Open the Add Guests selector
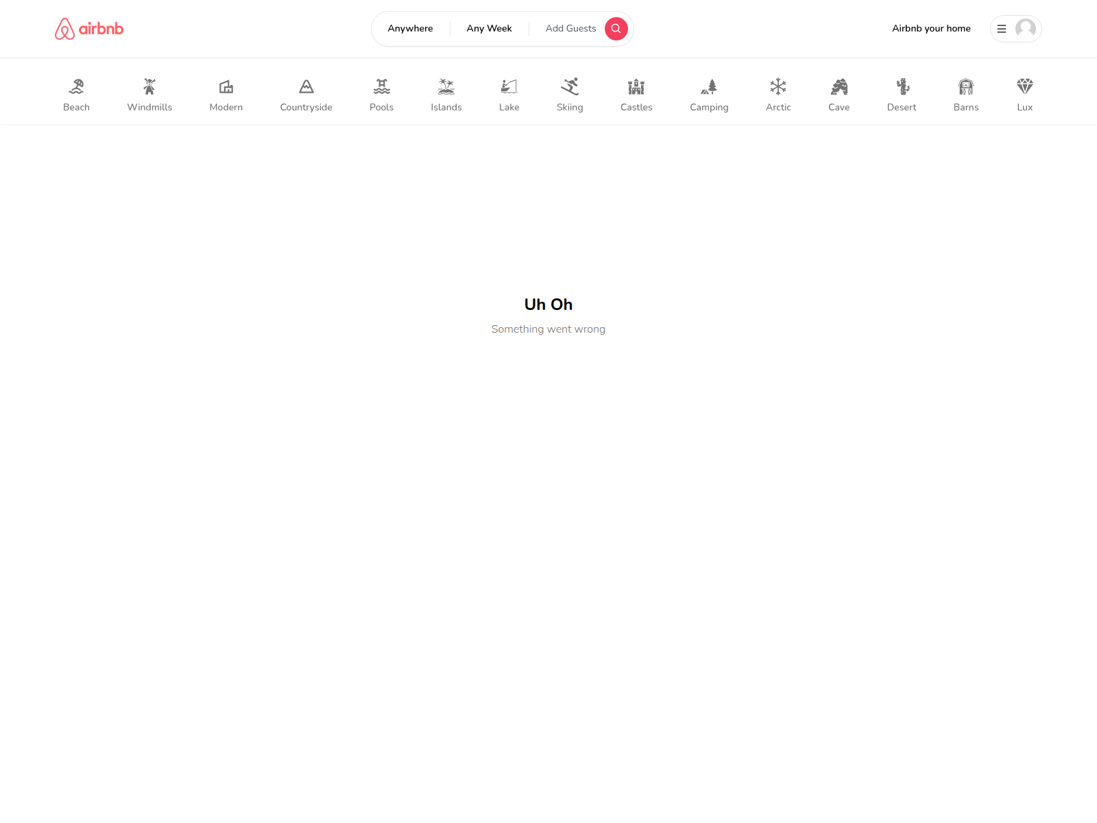This screenshot has width=1097, height=823. click(570, 28)
